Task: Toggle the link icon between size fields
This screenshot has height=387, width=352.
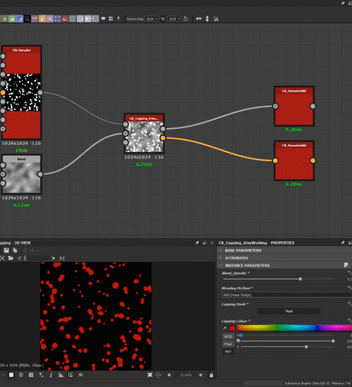Action: [x=163, y=19]
